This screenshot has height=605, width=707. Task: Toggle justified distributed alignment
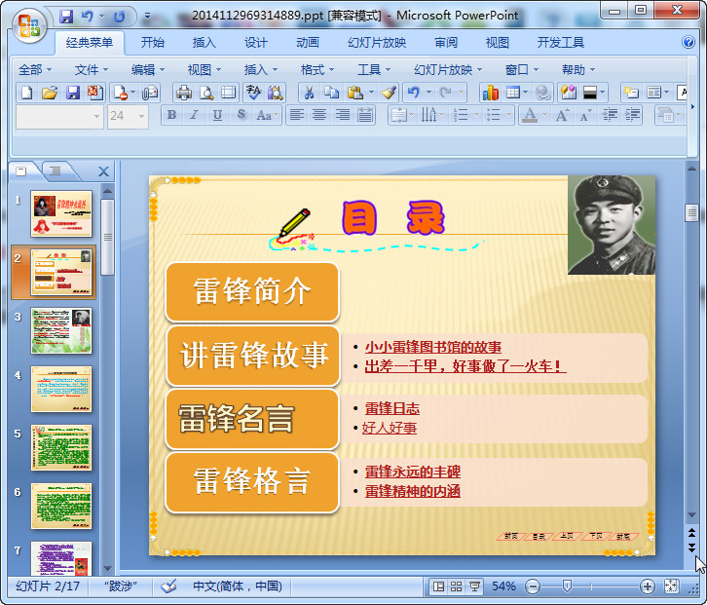(x=365, y=116)
